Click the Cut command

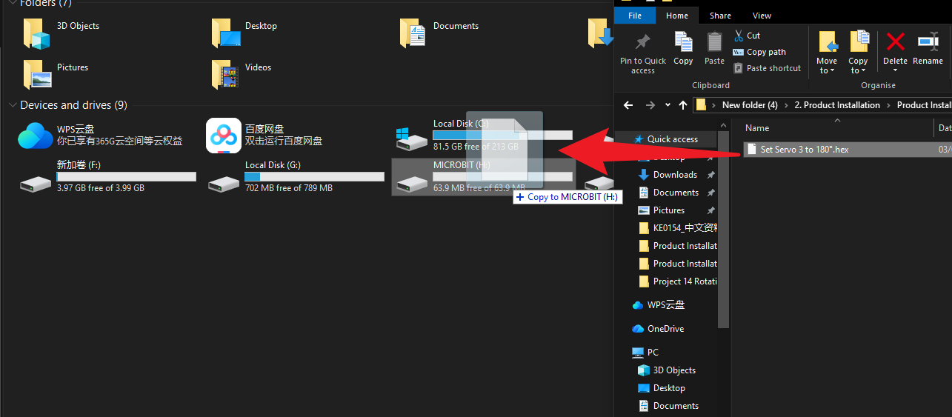747,36
